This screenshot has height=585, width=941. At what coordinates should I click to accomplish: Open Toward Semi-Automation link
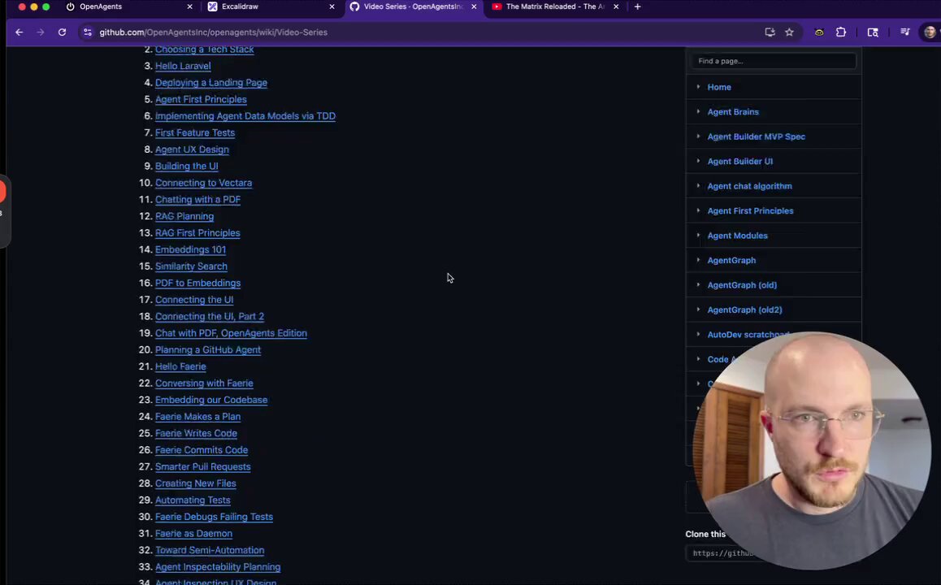210,550
